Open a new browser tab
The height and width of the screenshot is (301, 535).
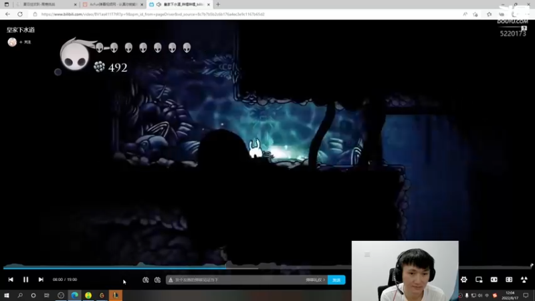[218, 5]
